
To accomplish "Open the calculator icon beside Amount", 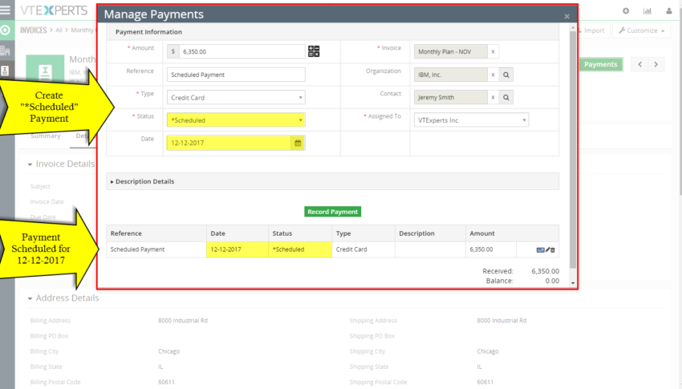I will (x=314, y=51).
